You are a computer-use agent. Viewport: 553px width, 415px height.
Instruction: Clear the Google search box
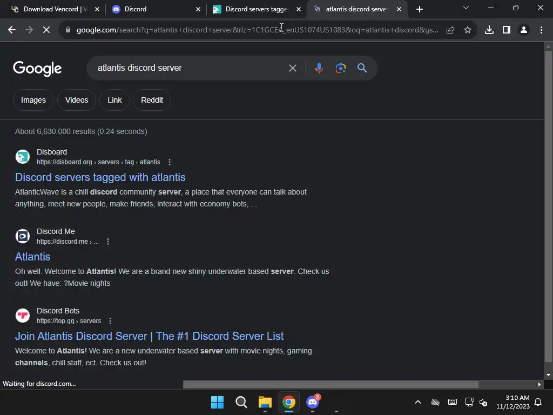pyautogui.click(x=292, y=68)
